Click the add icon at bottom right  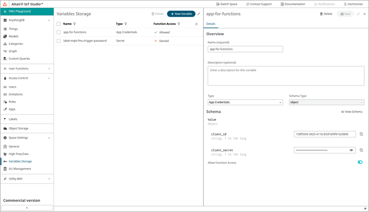click(365, 209)
